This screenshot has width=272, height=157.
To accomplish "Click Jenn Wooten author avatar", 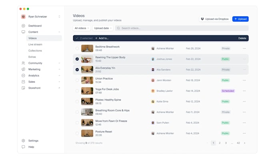I will click(x=153, y=80).
